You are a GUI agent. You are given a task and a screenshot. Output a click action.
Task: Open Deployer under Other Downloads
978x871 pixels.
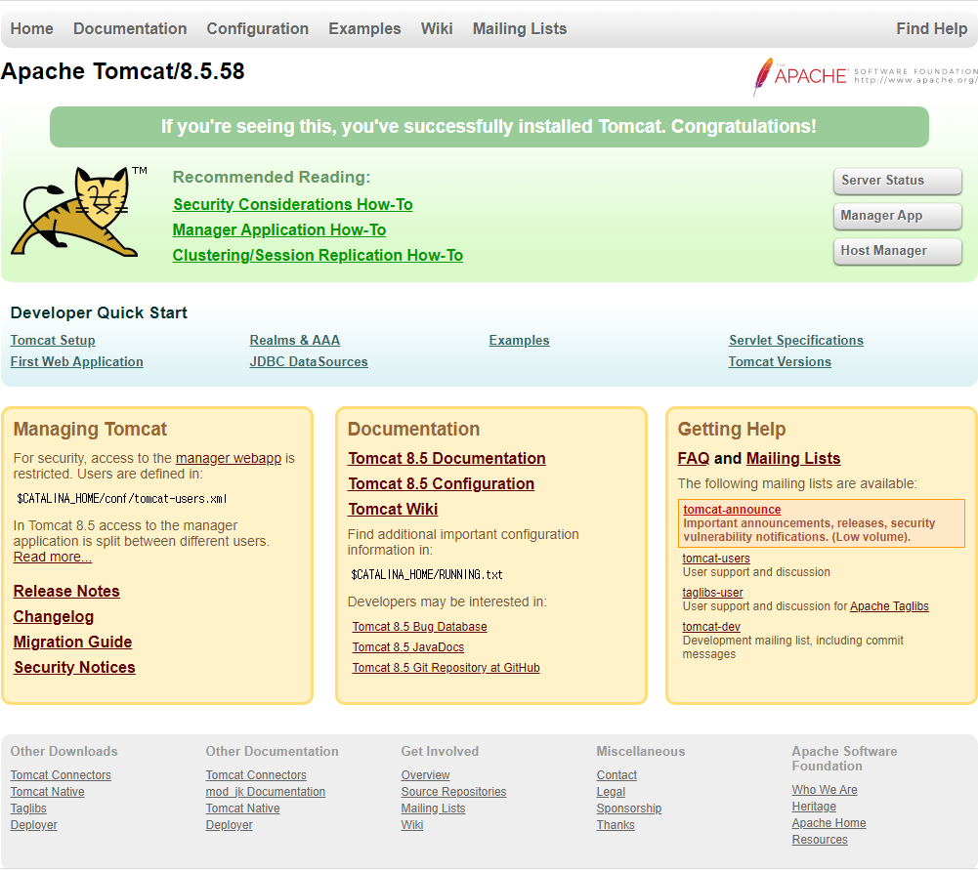(33, 825)
